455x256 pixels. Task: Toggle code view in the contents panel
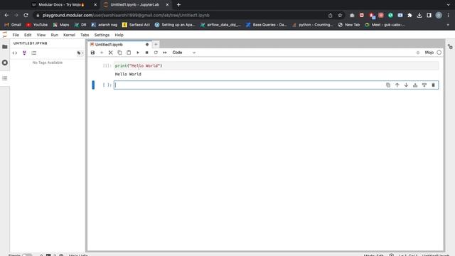click(15, 53)
